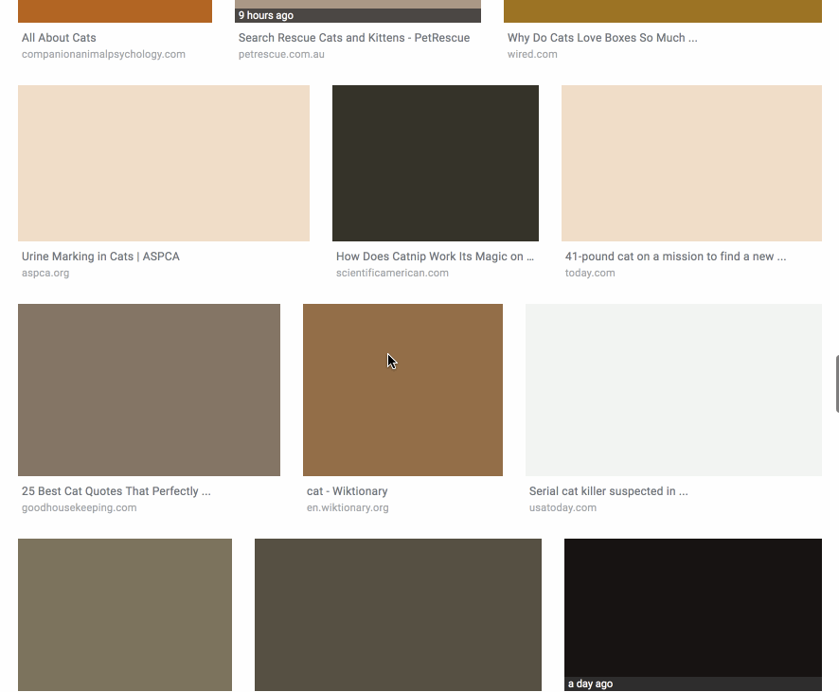
Task: Click 'cat - Wiktionary' title link
Action: (x=348, y=491)
